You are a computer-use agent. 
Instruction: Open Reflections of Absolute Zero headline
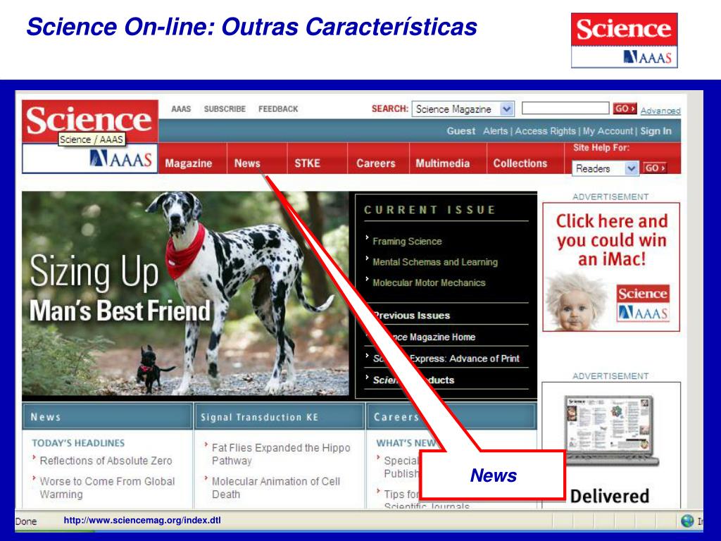click(x=106, y=461)
